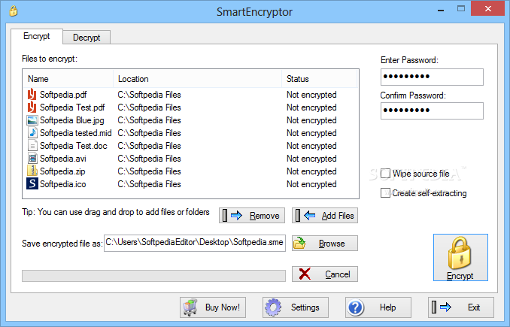Click the folder icon on Browse button
The width and height of the screenshot is (510, 327).
click(299, 243)
